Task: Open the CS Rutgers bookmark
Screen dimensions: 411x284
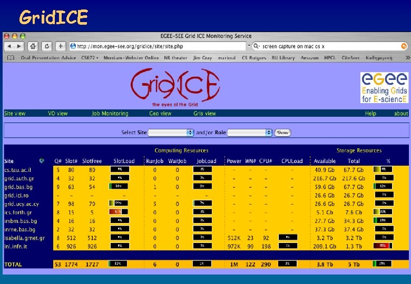Action: tap(254, 57)
